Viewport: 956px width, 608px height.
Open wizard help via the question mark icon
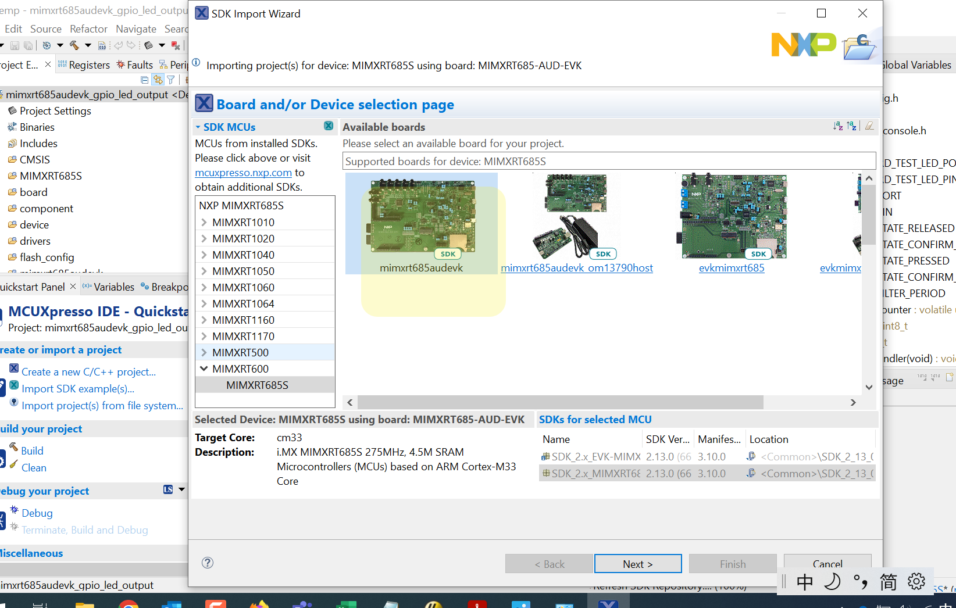pos(208,563)
